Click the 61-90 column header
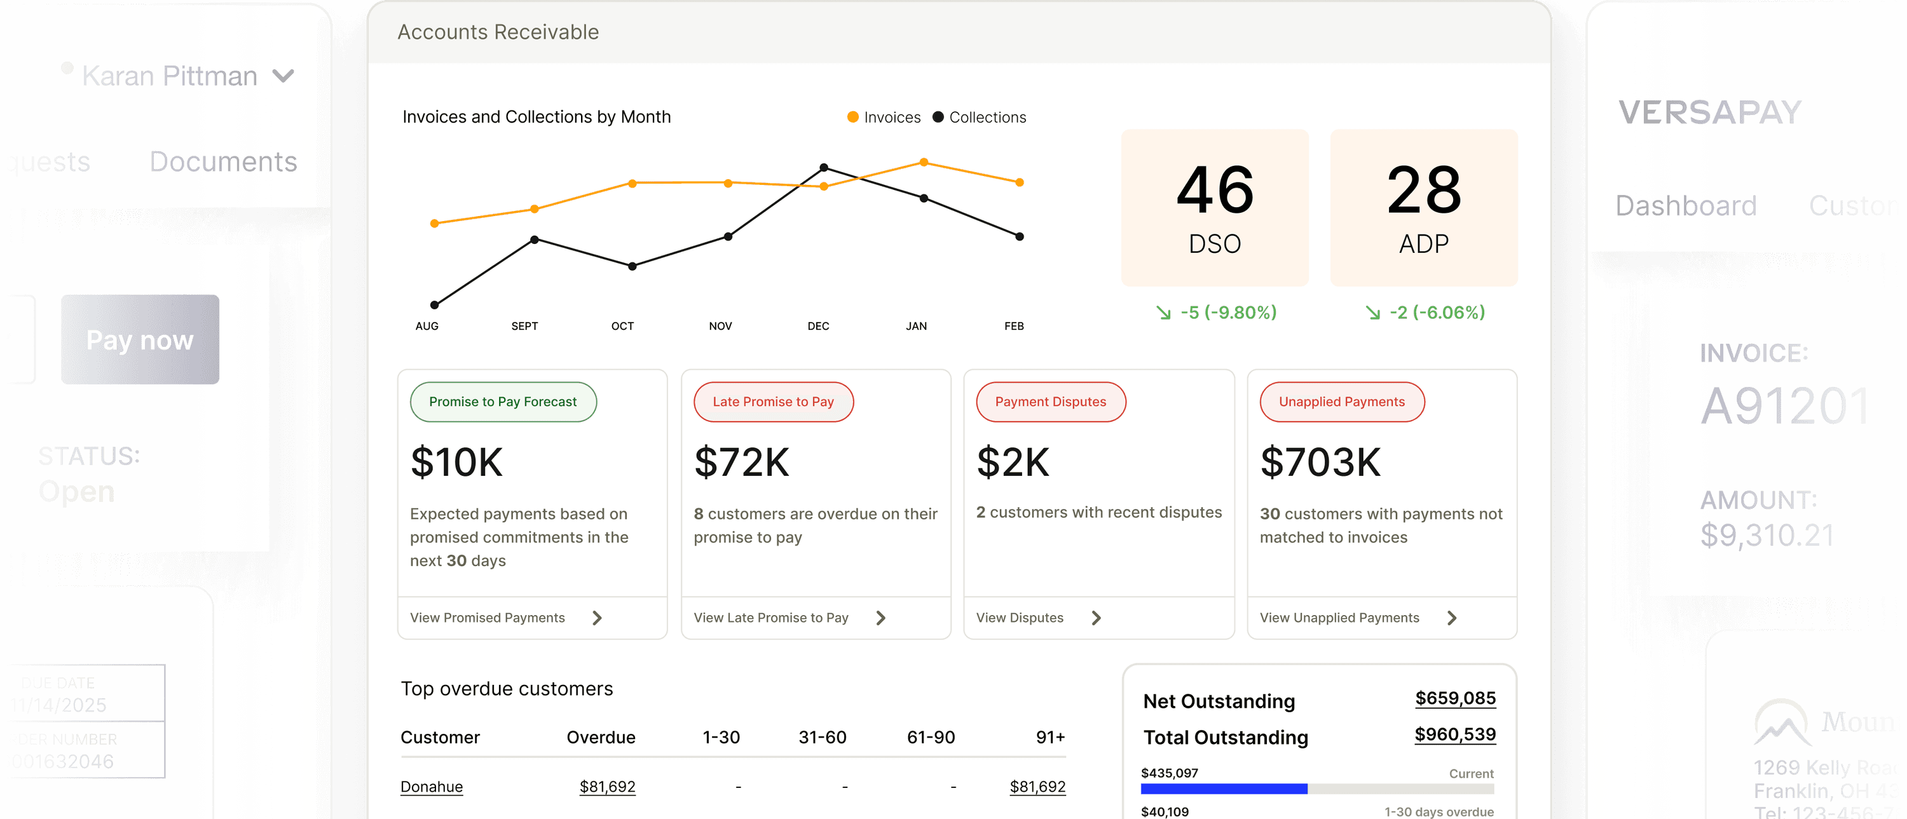Image resolution: width=1907 pixels, height=819 pixels. (x=931, y=738)
